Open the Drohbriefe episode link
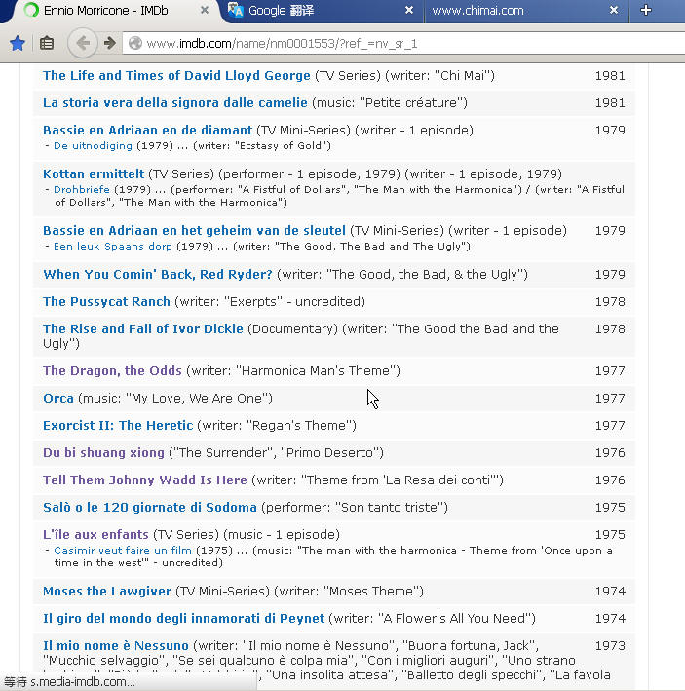685x691 pixels. [82, 189]
